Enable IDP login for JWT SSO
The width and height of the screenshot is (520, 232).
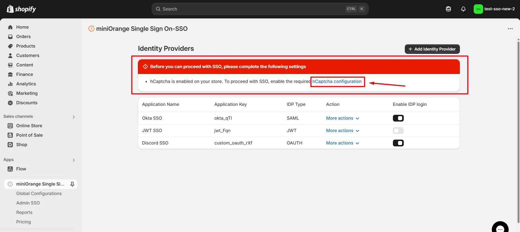[x=398, y=130]
